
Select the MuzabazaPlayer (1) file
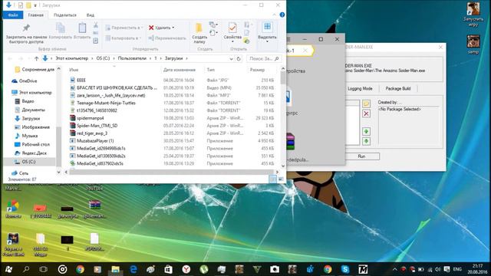95,141
